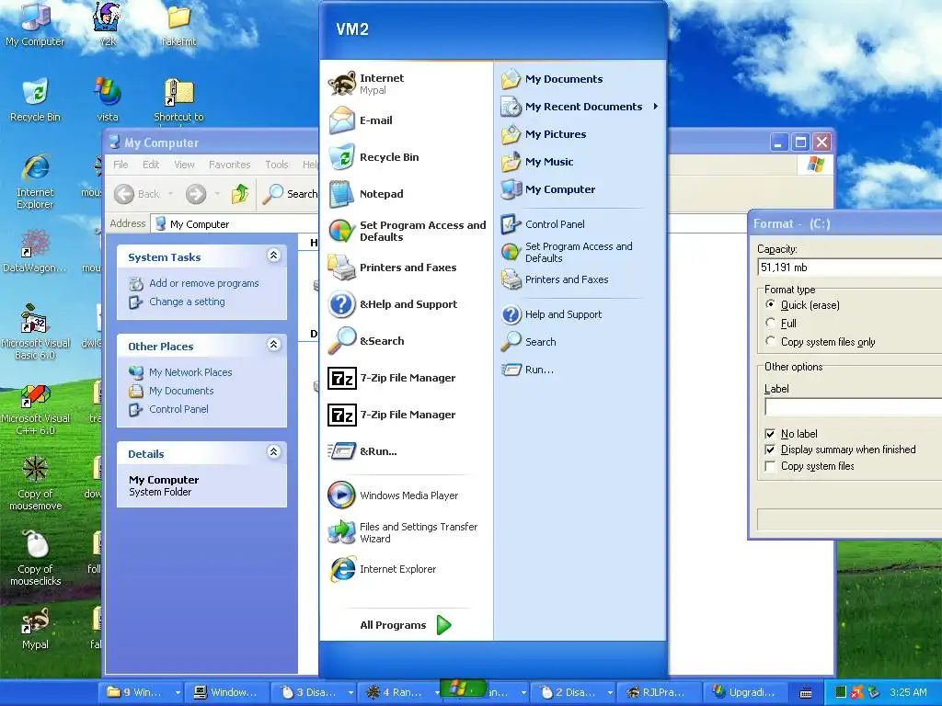
Task: Open E-mail from the Start menu
Action: click(406, 120)
